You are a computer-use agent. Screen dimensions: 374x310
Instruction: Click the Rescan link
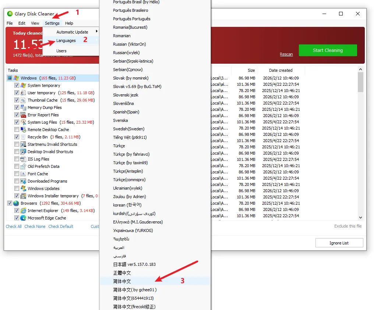point(286,54)
